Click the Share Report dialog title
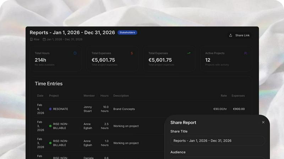Screen dimensions: 284x159 pos(183,123)
